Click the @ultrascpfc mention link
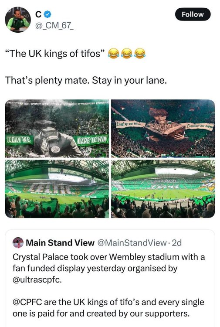The height and width of the screenshot is (327, 220). [x=37, y=279]
